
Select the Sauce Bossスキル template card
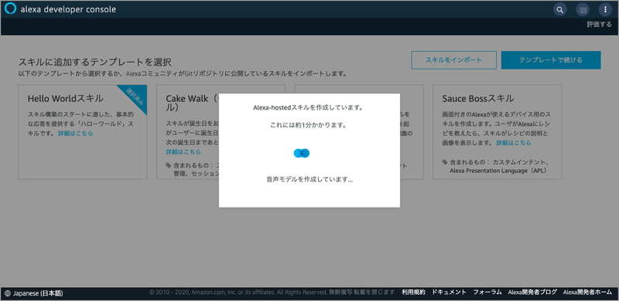497,132
